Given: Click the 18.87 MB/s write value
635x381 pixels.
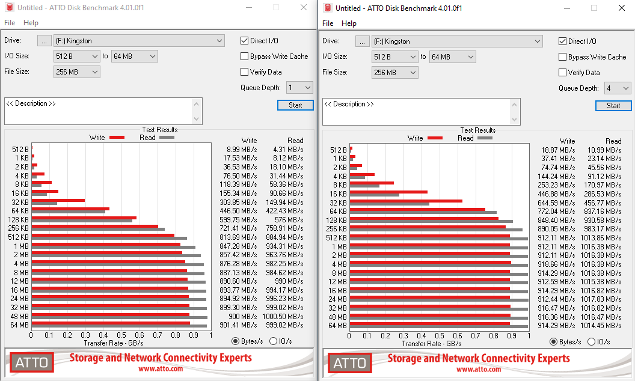Looking at the screenshot, I should click(x=558, y=150).
